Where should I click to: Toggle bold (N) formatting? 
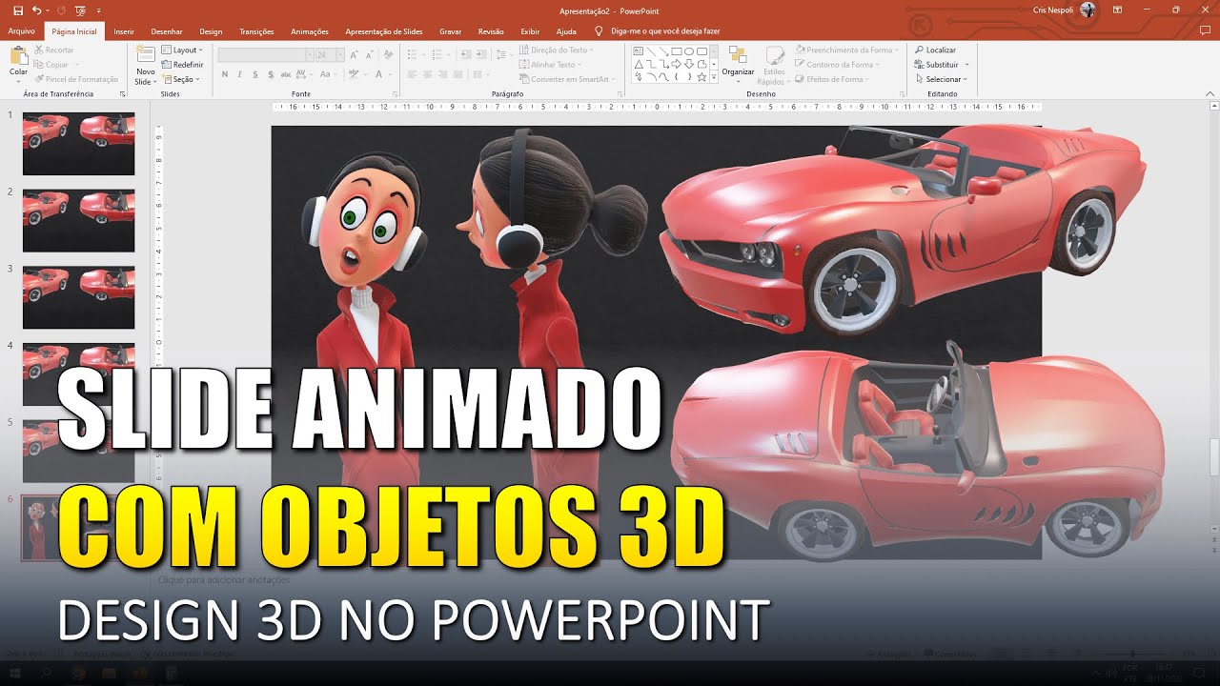(226, 74)
